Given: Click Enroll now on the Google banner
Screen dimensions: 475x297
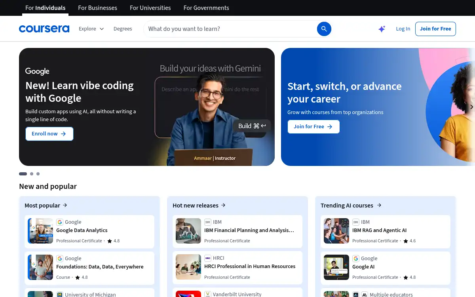Looking at the screenshot, I should pyautogui.click(x=49, y=134).
